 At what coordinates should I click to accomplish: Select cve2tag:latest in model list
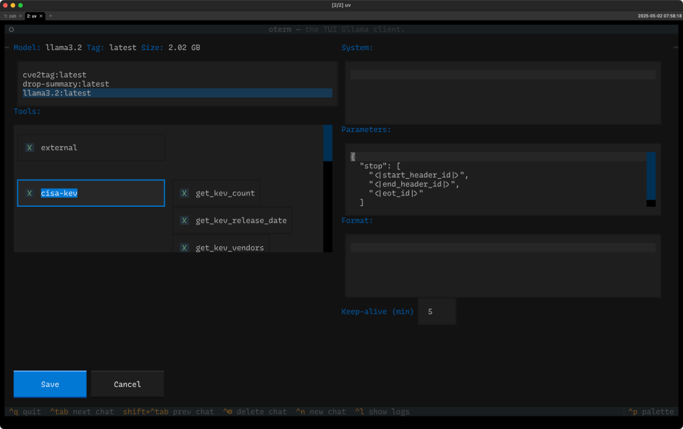click(x=55, y=75)
